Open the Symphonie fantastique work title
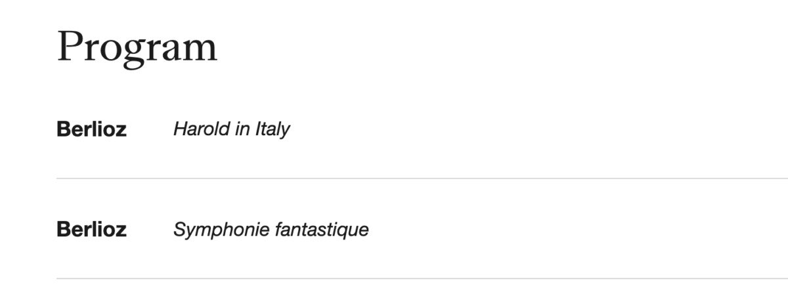 pos(271,230)
